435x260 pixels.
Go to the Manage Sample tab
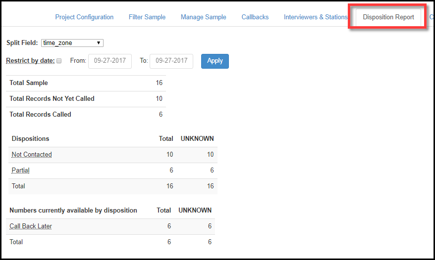203,17
